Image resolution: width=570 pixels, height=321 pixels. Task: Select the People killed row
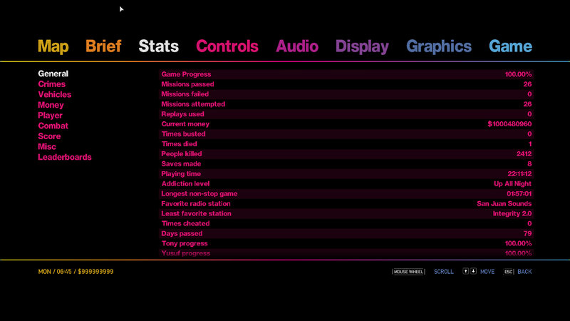(x=346, y=154)
